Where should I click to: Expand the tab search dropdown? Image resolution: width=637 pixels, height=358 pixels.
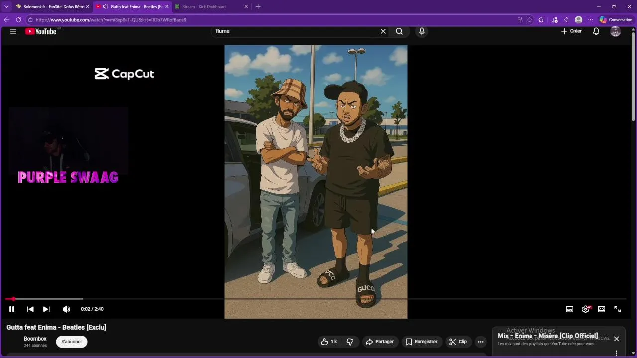click(6, 7)
